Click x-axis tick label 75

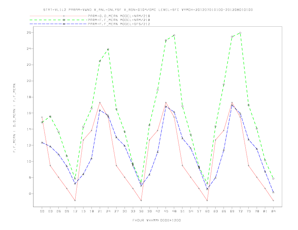tap(249, 211)
